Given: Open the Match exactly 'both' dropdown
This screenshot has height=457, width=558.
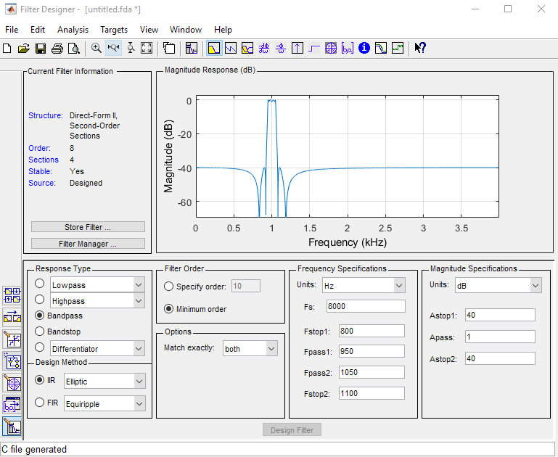Looking at the screenshot, I should click(x=250, y=348).
